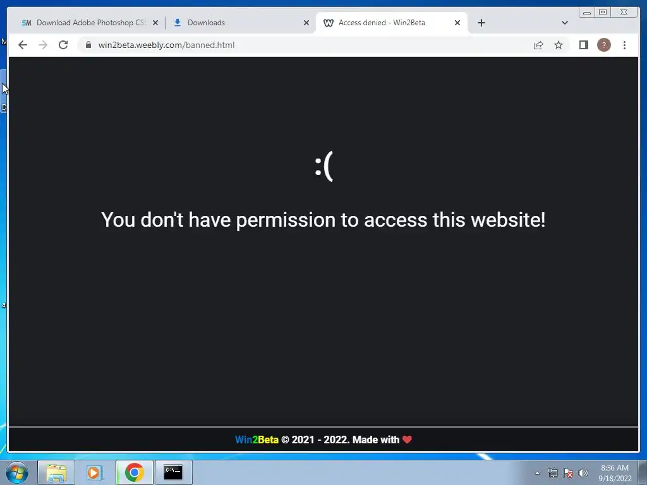Bookmark this page with the star icon

pos(559,45)
